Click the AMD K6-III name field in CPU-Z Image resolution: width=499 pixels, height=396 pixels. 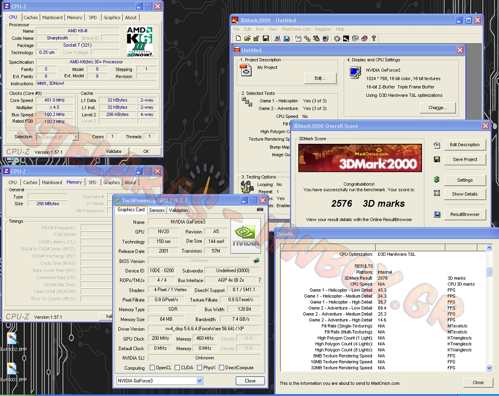(77, 31)
